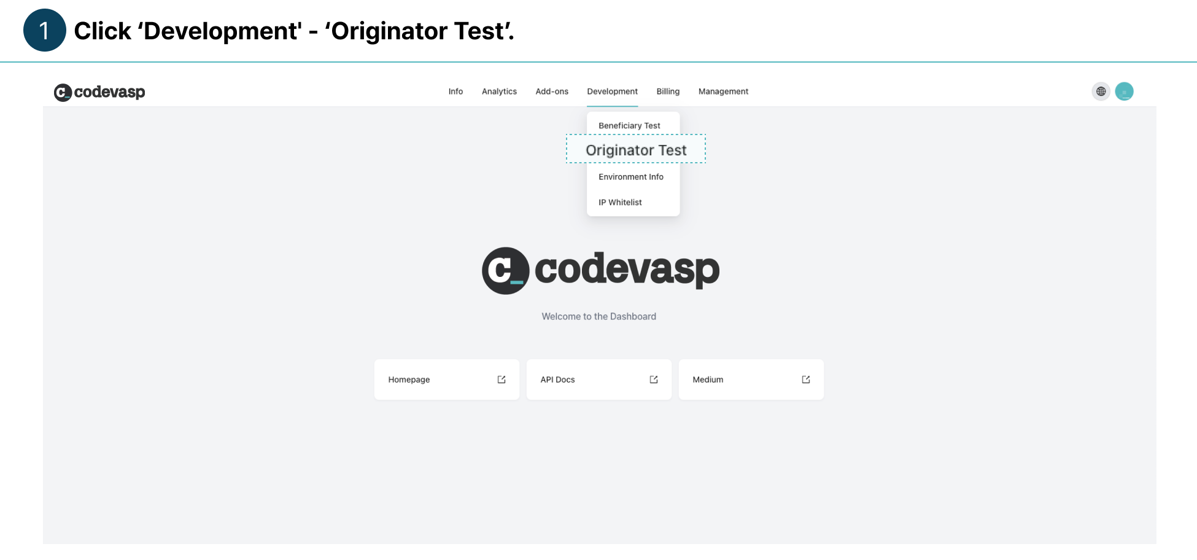Choose IP Whitelist in Development menu
This screenshot has height=560, width=1197.
click(620, 202)
